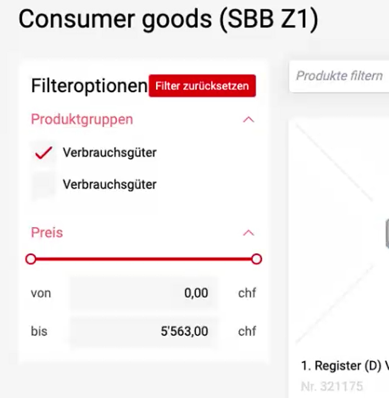This screenshot has height=398, width=389.
Task: Select the product number Nr. 321175
Action: pos(332,386)
